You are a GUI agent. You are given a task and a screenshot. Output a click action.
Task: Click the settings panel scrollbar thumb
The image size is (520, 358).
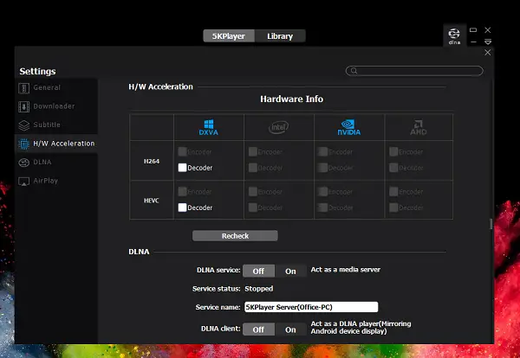[491, 224]
